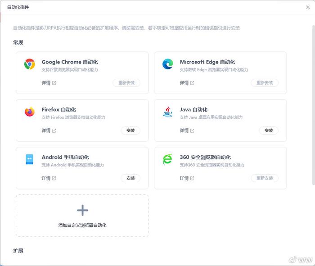This screenshot has width=315, height=266.
Task: Reinstall the Google Chrome automation plugin
Action: (x=126, y=83)
